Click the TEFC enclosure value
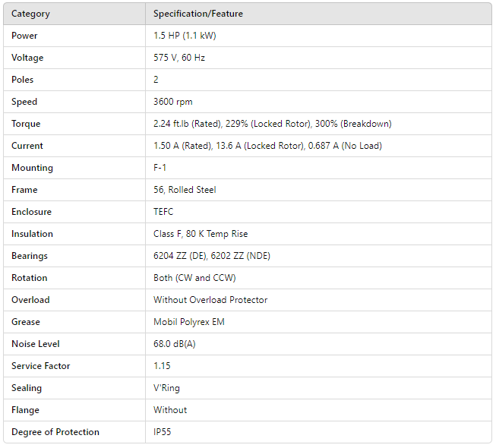This screenshot has width=496, height=448. pyautogui.click(x=163, y=212)
